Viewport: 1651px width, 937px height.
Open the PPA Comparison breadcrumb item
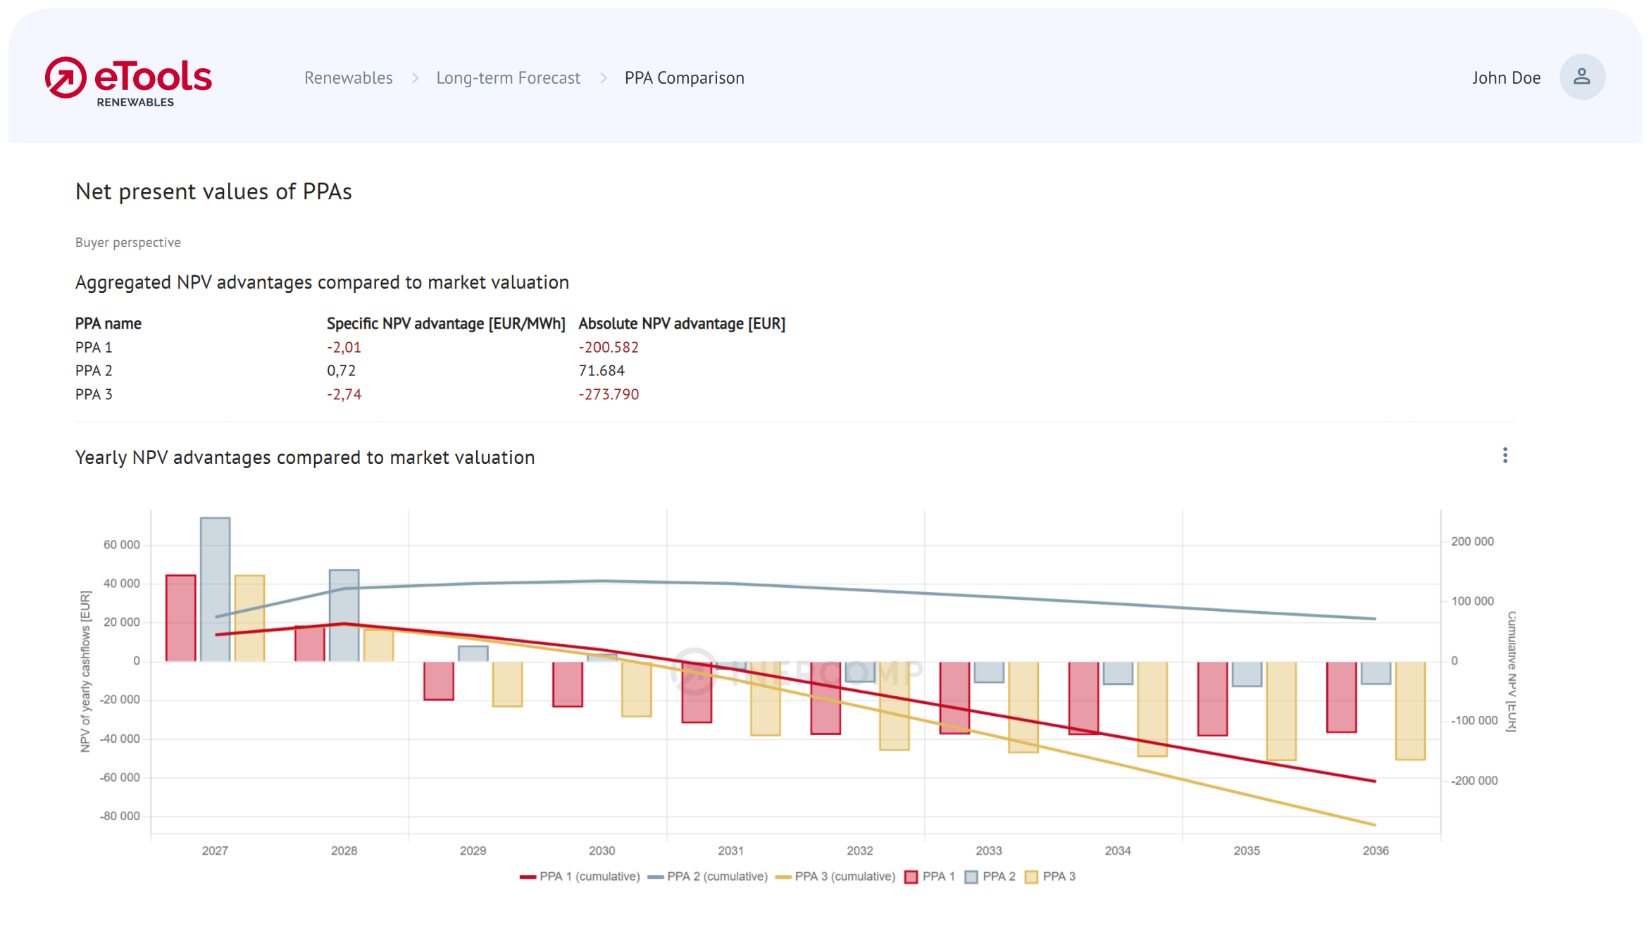(684, 77)
